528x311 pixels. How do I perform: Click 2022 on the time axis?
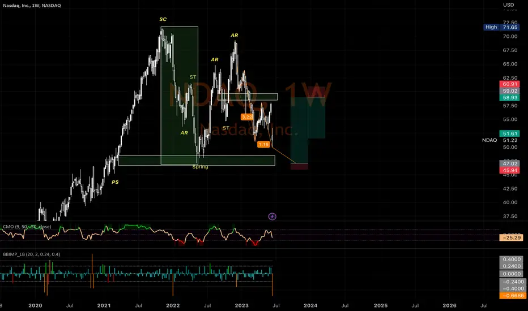(173, 305)
